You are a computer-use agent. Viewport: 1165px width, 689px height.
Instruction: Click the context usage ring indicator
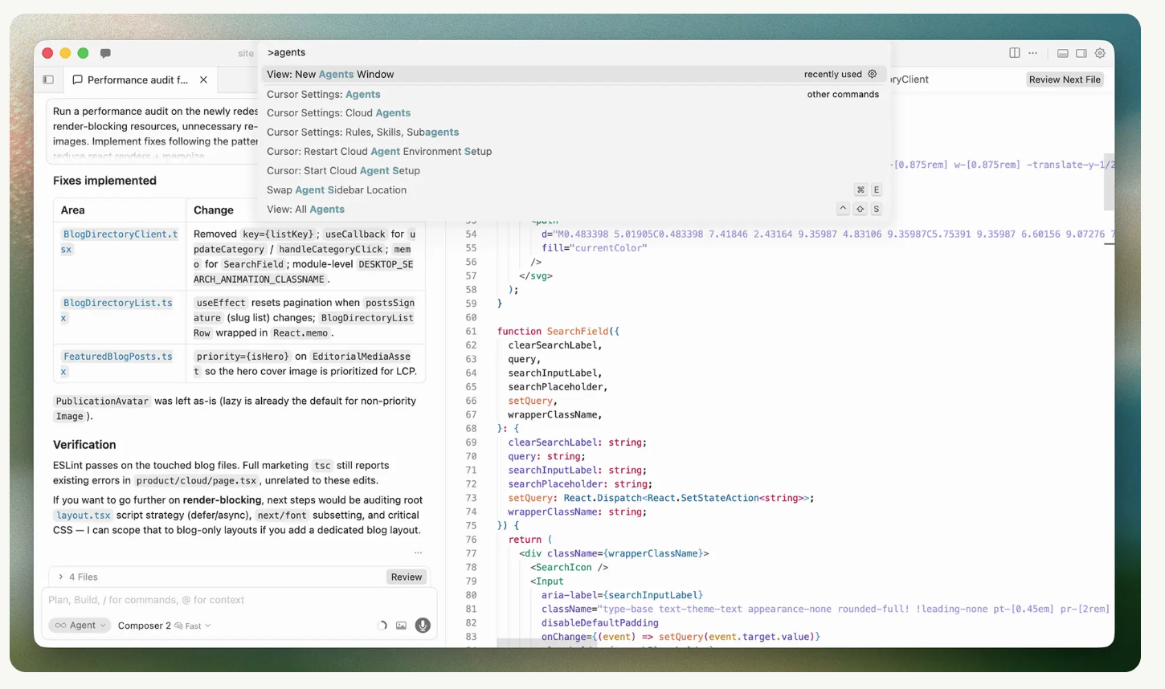[x=382, y=626]
